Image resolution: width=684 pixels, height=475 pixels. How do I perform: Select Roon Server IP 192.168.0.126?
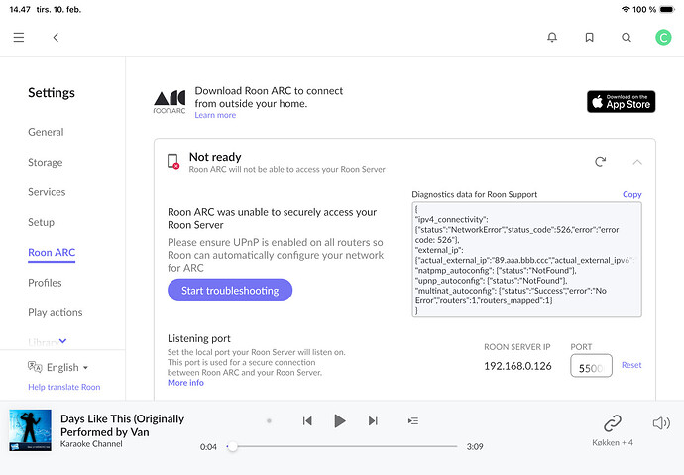pyautogui.click(x=517, y=366)
